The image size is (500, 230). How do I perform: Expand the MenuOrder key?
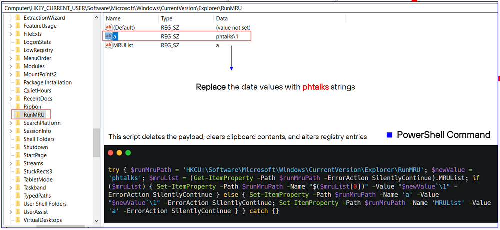tap(11, 58)
